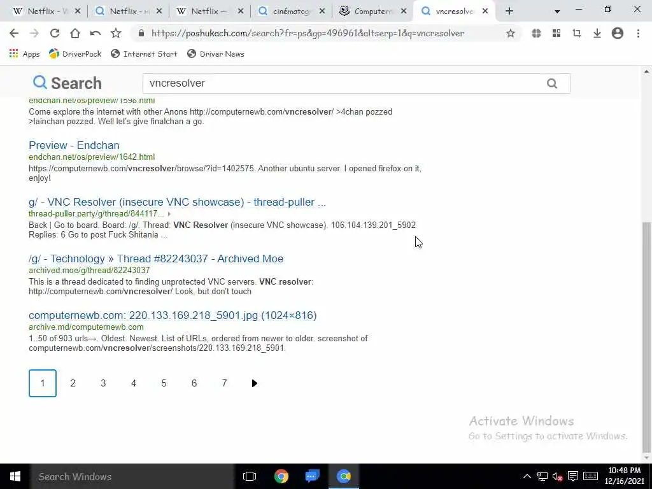Open the DriverPack bookmark
Viewport: 652px width, 489px height.
[x=75, y=53]
